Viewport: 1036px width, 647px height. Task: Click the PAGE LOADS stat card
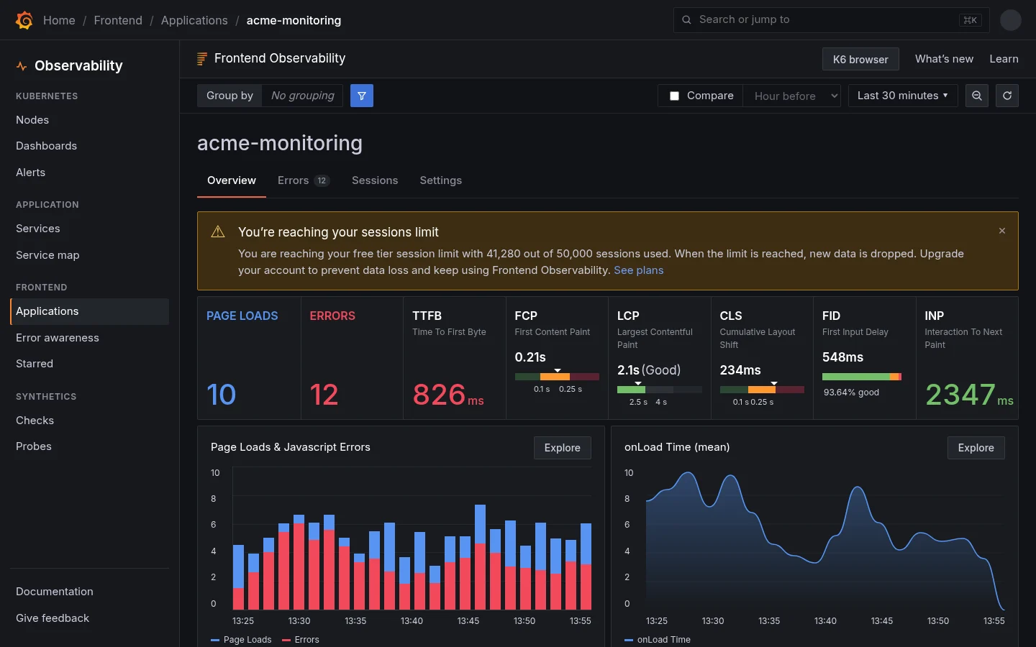249,358
